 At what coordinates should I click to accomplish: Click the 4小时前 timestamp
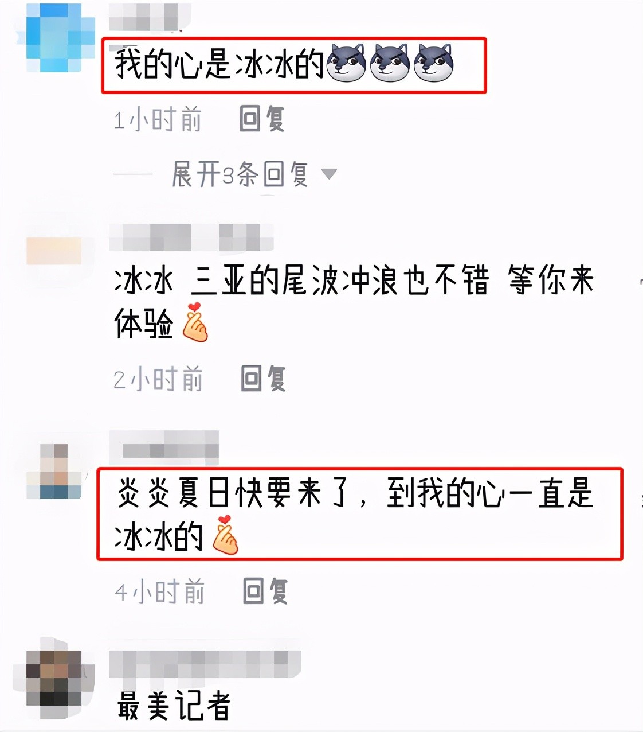[x=160, y=591]
